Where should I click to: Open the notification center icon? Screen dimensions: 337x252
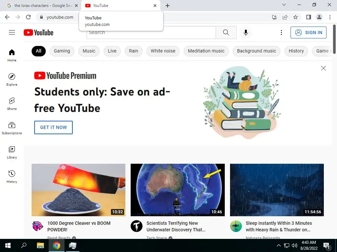tap(326, 245)
